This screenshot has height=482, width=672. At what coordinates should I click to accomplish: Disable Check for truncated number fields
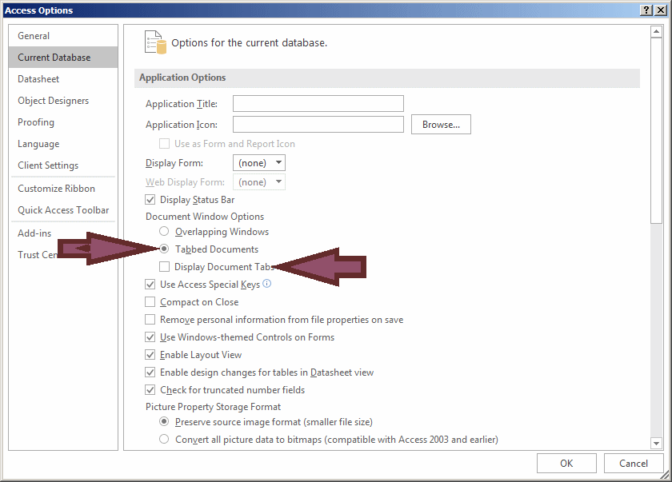pos(150,389)
